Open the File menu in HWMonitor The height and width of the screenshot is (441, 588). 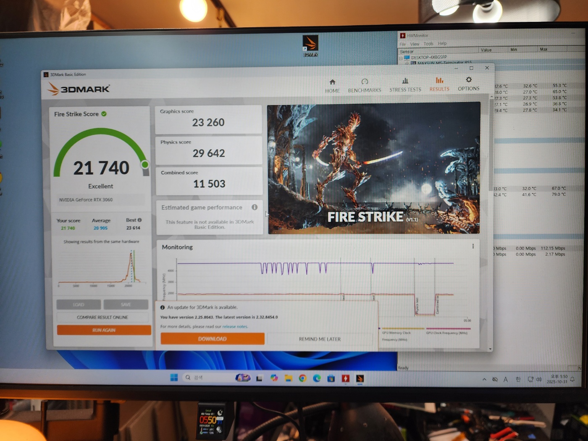tap(403, 44)
